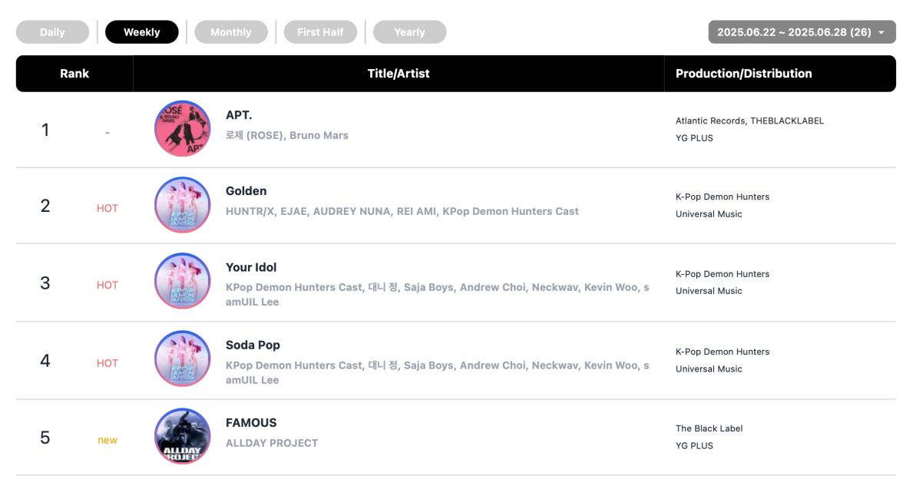
Task: Switch to the Daily chart tab
Action: coord(52,32)
